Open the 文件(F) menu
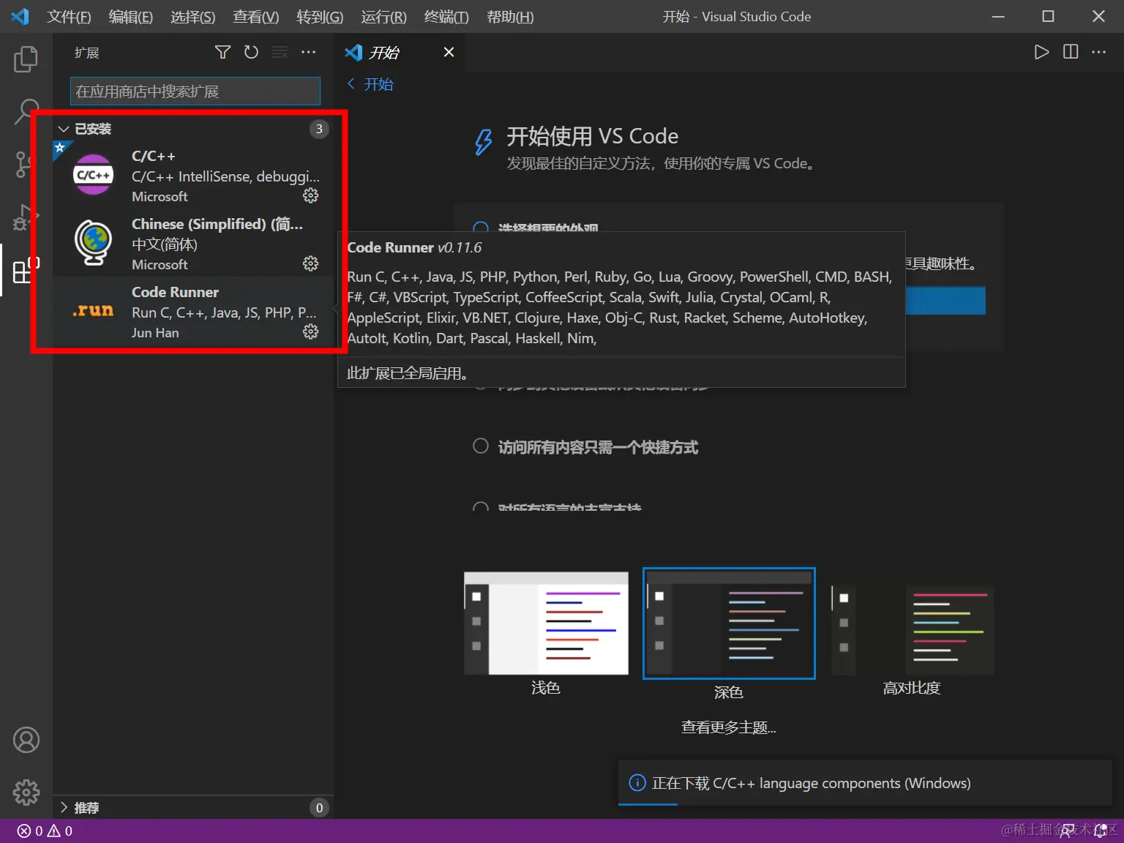Viewport: 1124px width, 843px height. coord(69,16)
